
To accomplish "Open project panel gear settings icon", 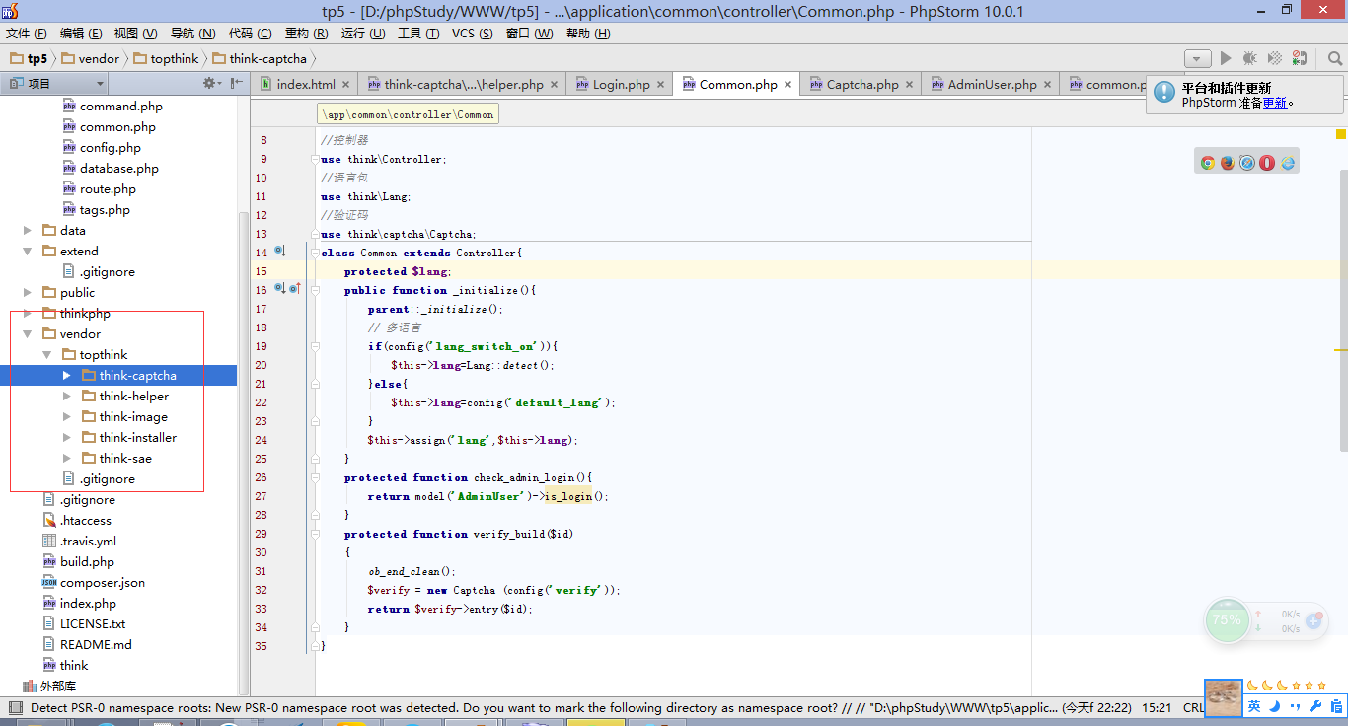I will click(210, 84).
